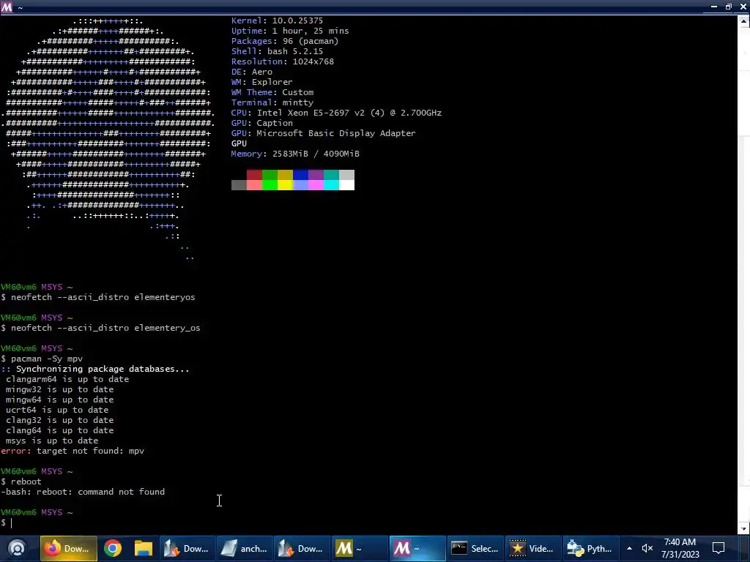The height and width of the screenshot is (562, 750).
Task: Click the scroll up arrow of terminal scrollbar
Action: [743, 21]
